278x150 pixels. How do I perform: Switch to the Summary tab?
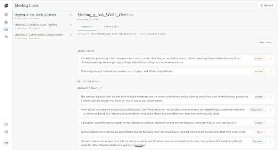click(x=87, y=27)
